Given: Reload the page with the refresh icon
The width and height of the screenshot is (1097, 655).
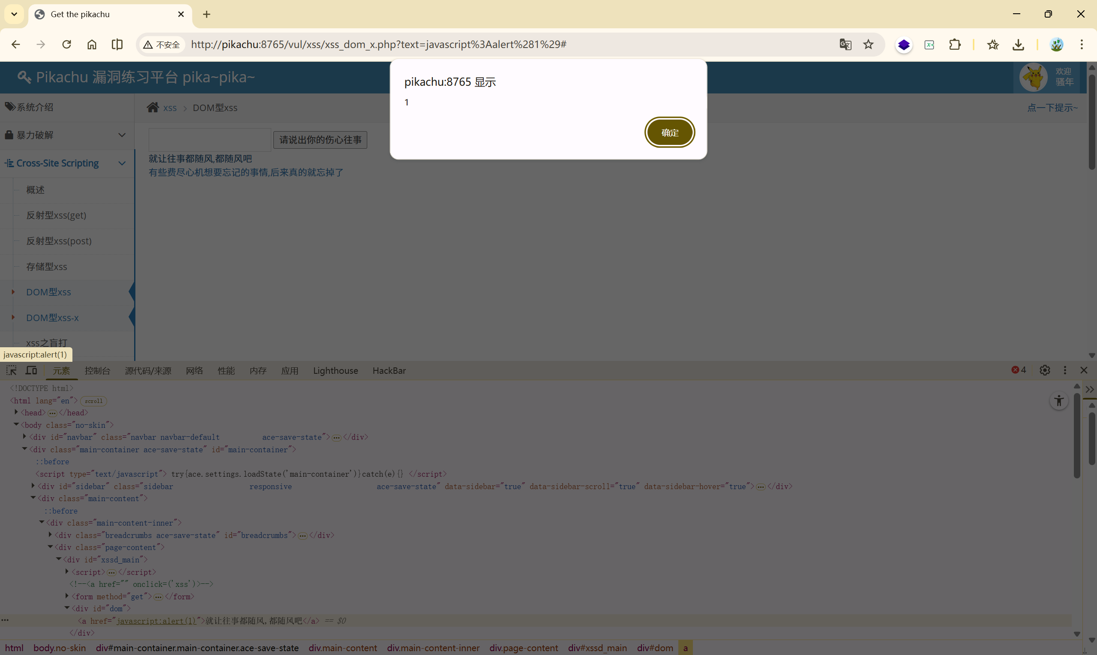Looking at the screenshot, I should coord(66,45).
